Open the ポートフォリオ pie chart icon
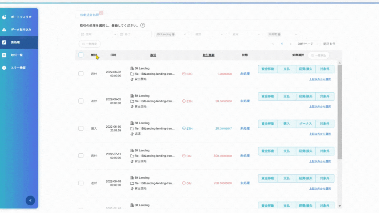 click(4, 17)
